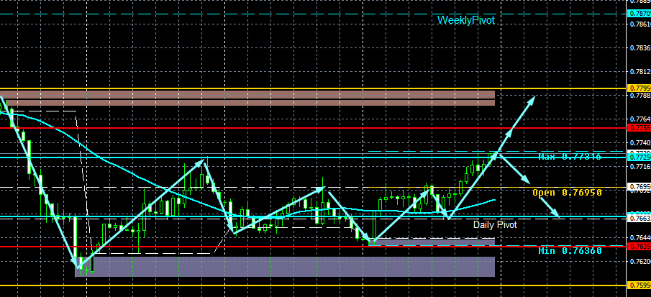The height and width of the screenshot is (297, 651).
Task: Click the red 0.7635 price tag
Action: click(639, 247)
